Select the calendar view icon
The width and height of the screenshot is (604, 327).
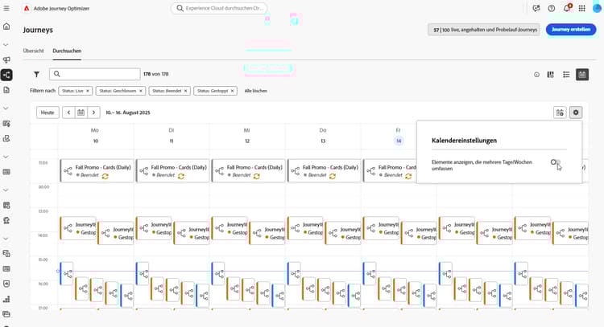click(x=582, y=75)
